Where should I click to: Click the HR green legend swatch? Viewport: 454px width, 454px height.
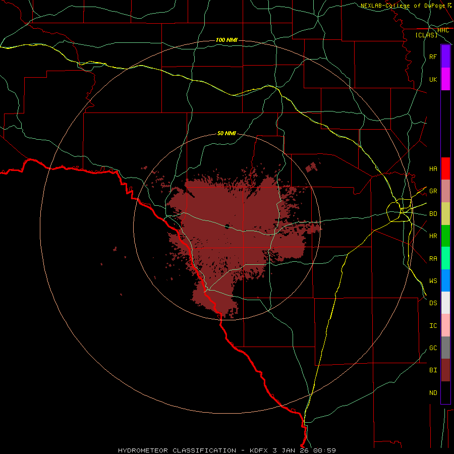coord(445,236)
